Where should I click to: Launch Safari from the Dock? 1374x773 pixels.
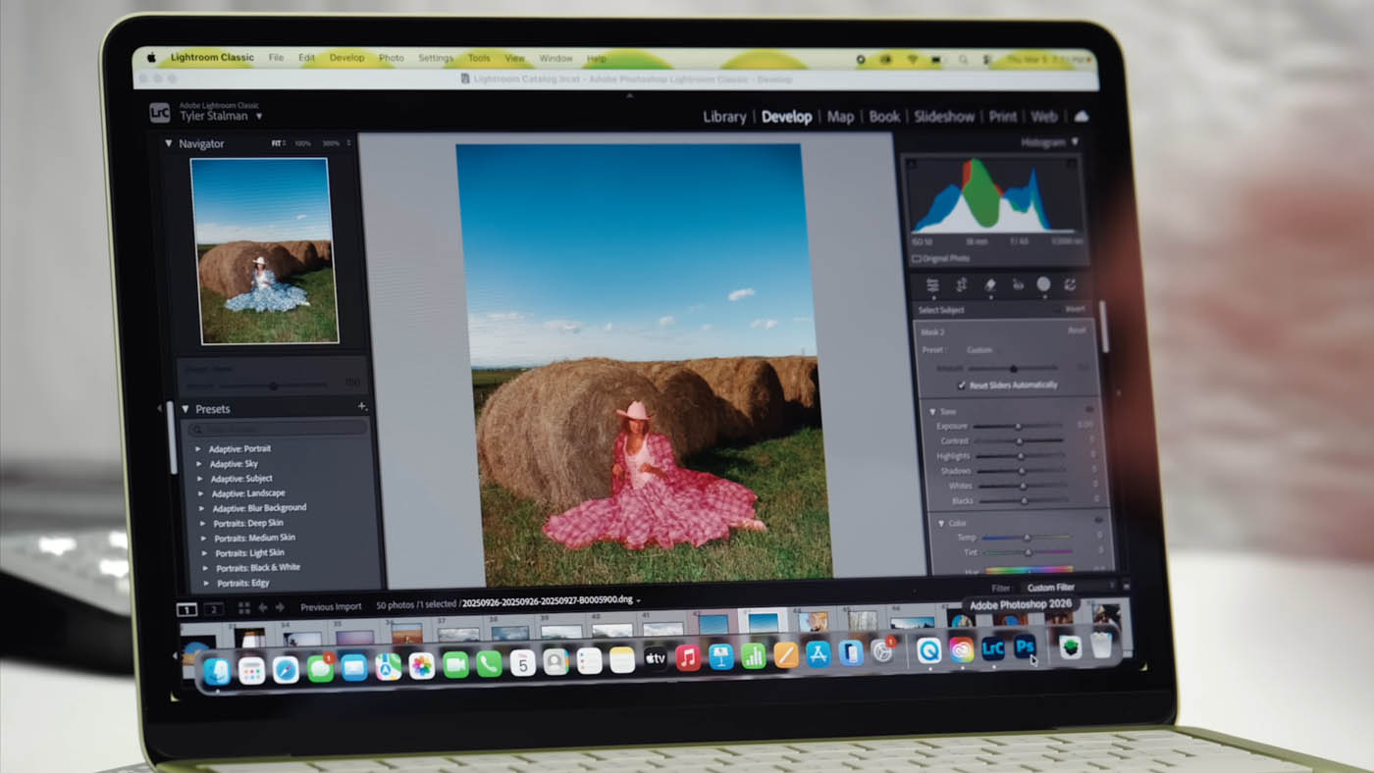click(286, 669)
